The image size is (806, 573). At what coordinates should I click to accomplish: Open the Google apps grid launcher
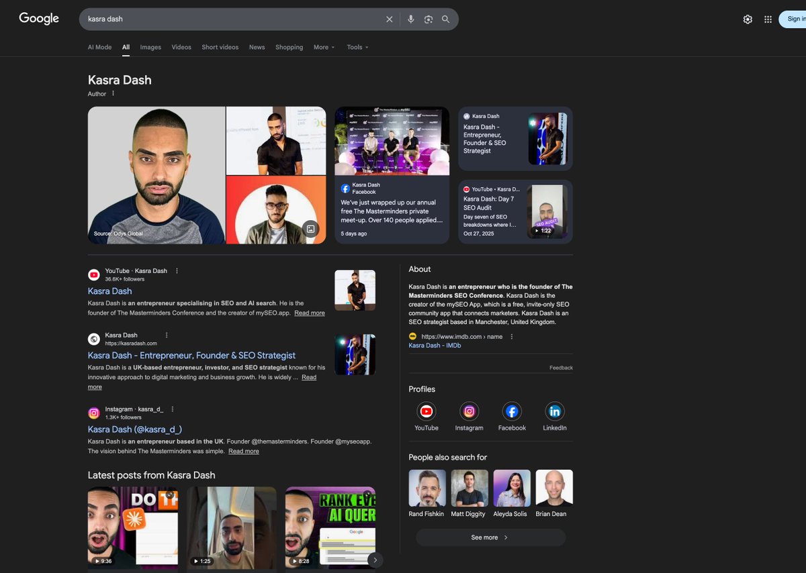click(768, 19)
